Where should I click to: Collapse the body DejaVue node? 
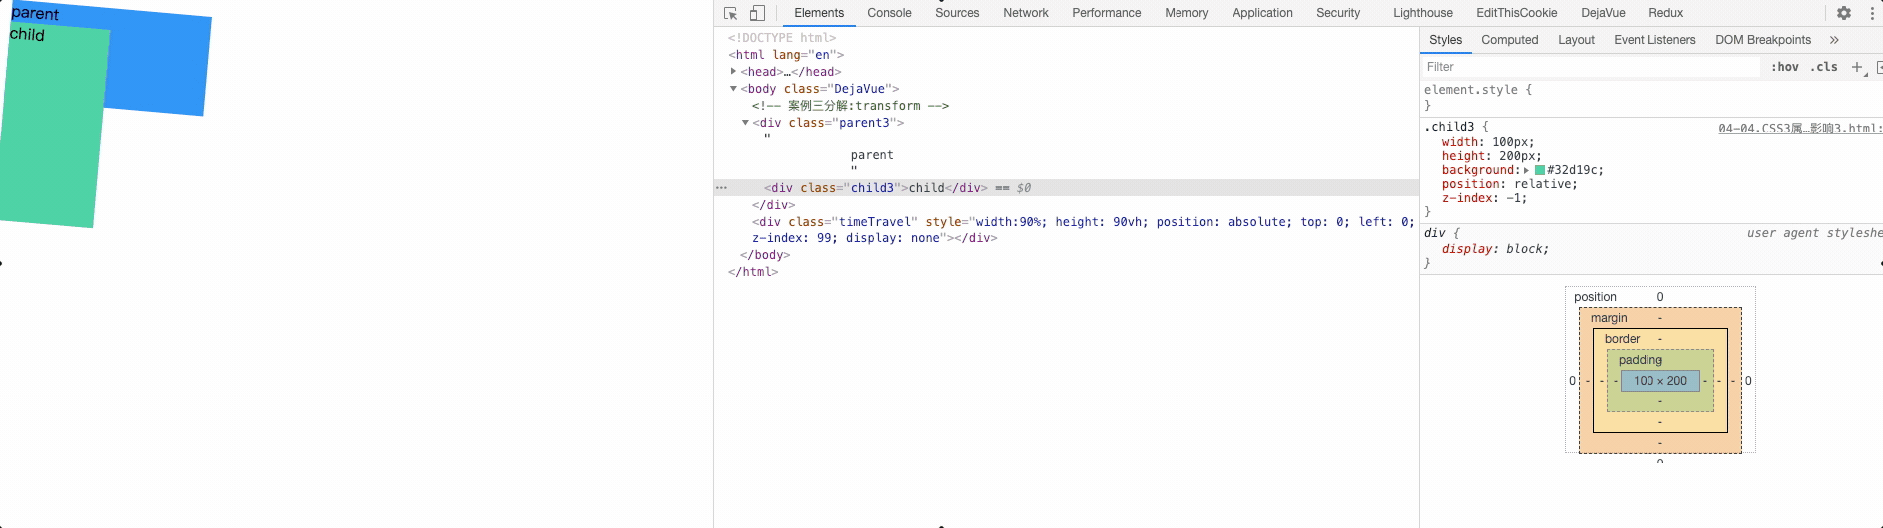733,89
